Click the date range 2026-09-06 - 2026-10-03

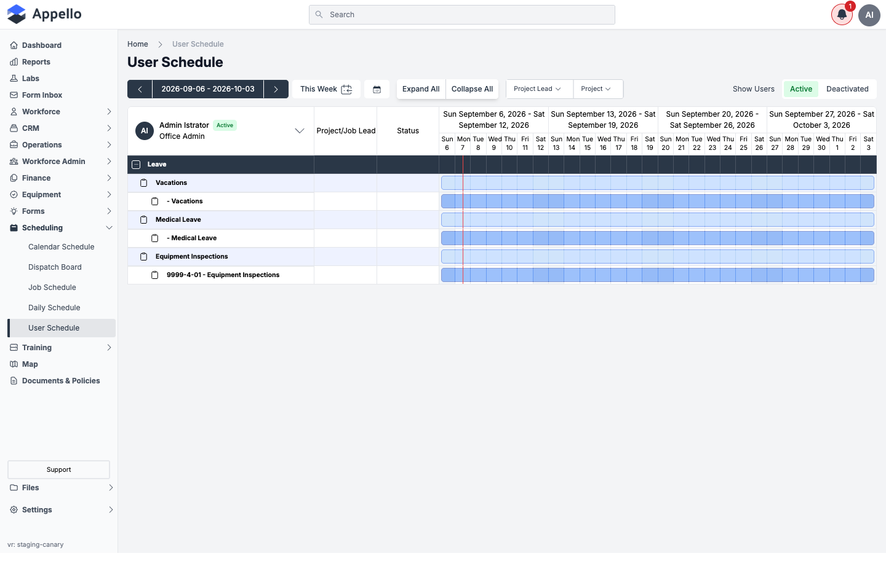[x=208, y=89]
